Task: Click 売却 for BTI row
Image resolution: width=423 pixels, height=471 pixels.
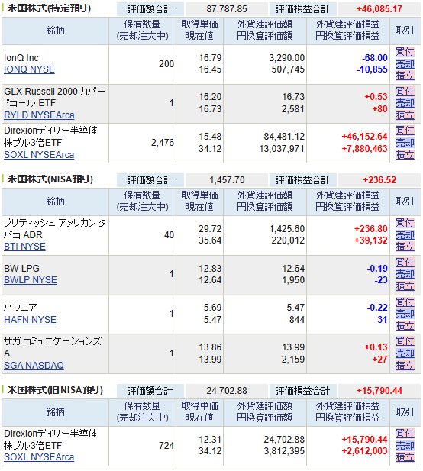Action: point(405,234)
